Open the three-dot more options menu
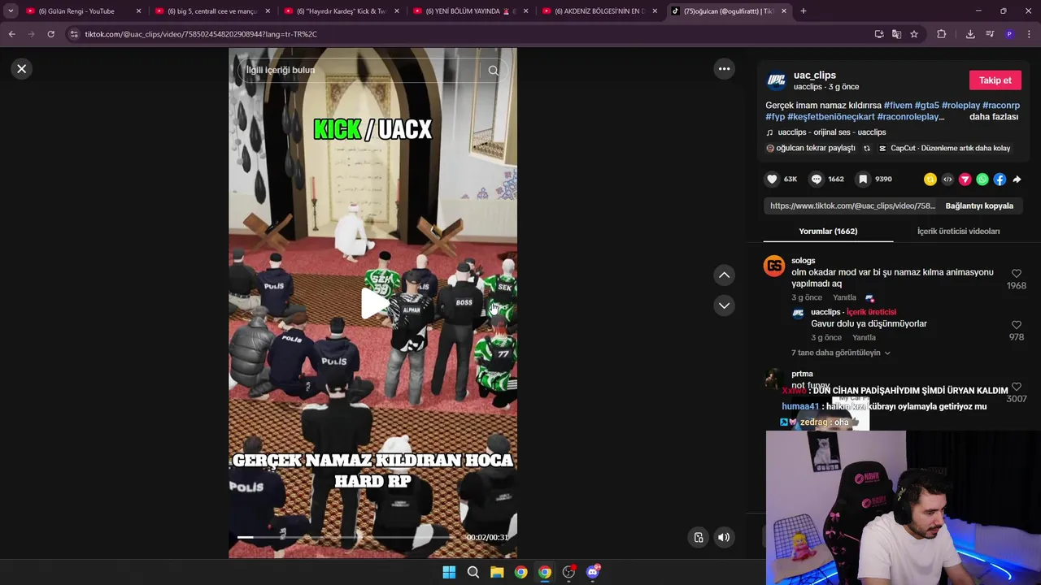The height and width of the screenshot is (585, 1041). [x=724, y=69]
